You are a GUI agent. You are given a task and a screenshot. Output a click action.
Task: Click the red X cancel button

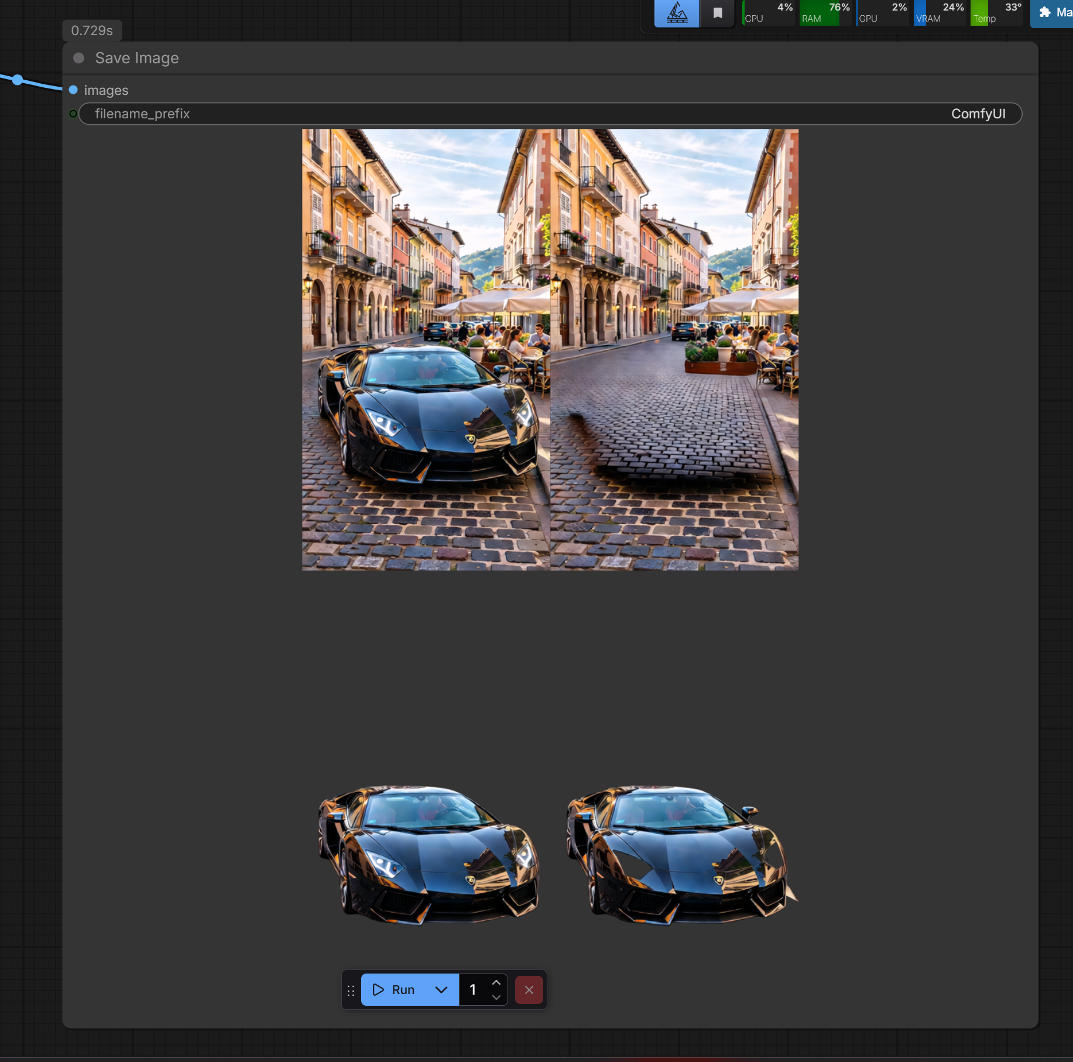coord(529,990)
